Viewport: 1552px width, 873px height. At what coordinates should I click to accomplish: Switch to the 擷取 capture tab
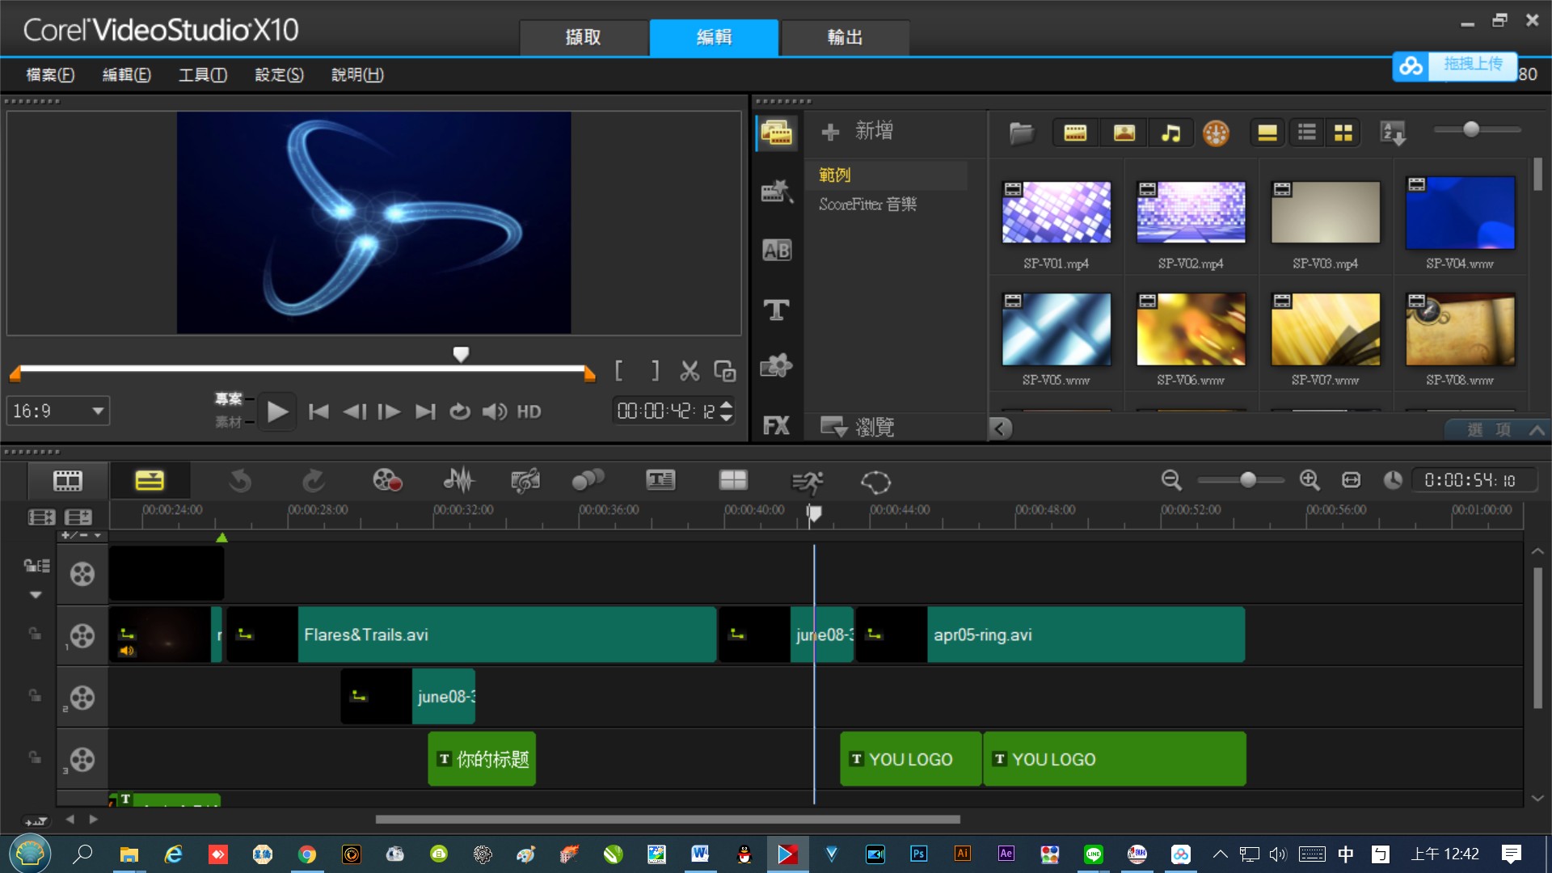(583, 37)
